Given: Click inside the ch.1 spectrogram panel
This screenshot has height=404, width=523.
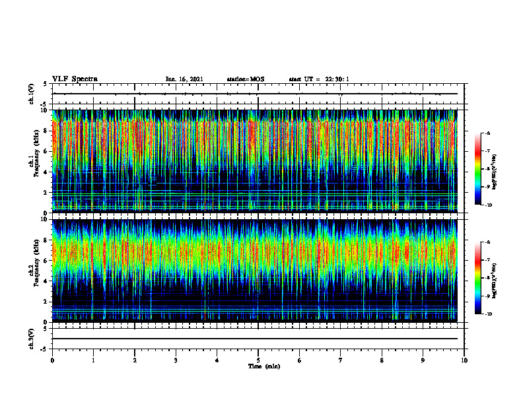Looking at the screenshot, I should click(255, 161).
